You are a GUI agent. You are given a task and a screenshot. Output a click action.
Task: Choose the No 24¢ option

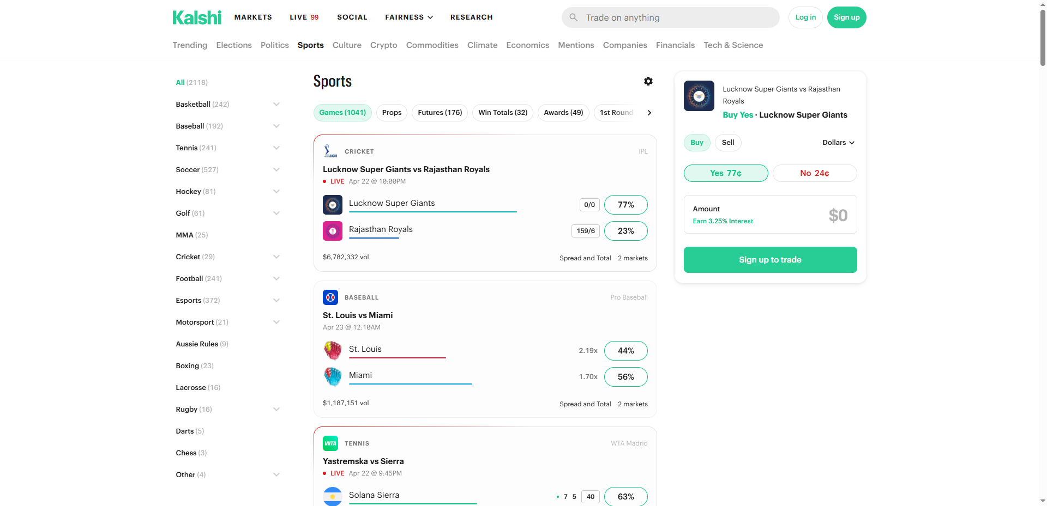tap(814, 173)
